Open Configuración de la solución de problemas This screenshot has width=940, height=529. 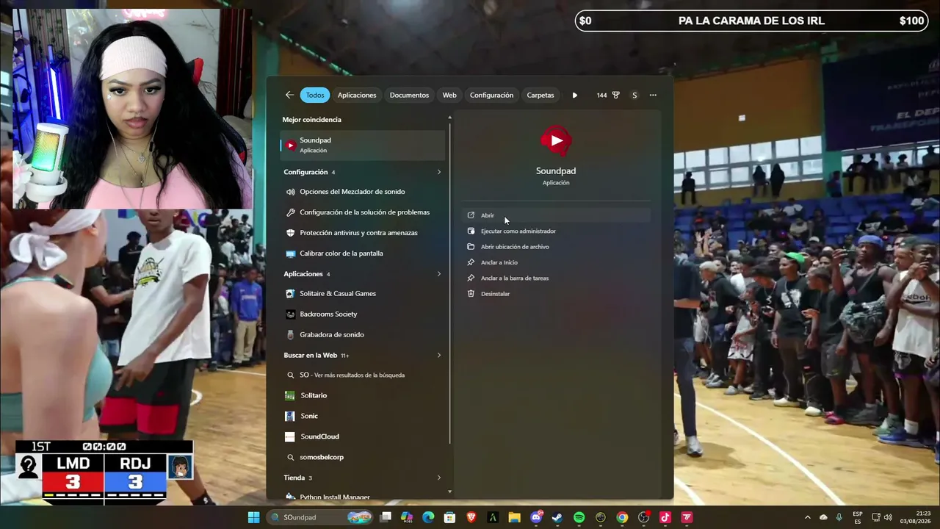(363, 212)
